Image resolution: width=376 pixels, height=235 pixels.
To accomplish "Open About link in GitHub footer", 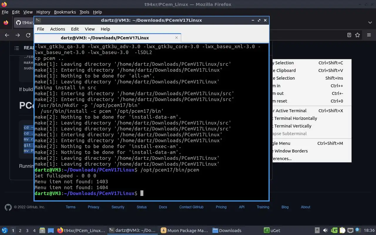I will pos(305,207).
